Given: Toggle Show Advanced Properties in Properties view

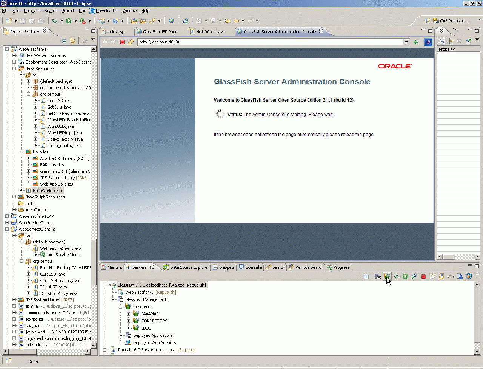Looking at the screenshot, I should pos(451,41).
